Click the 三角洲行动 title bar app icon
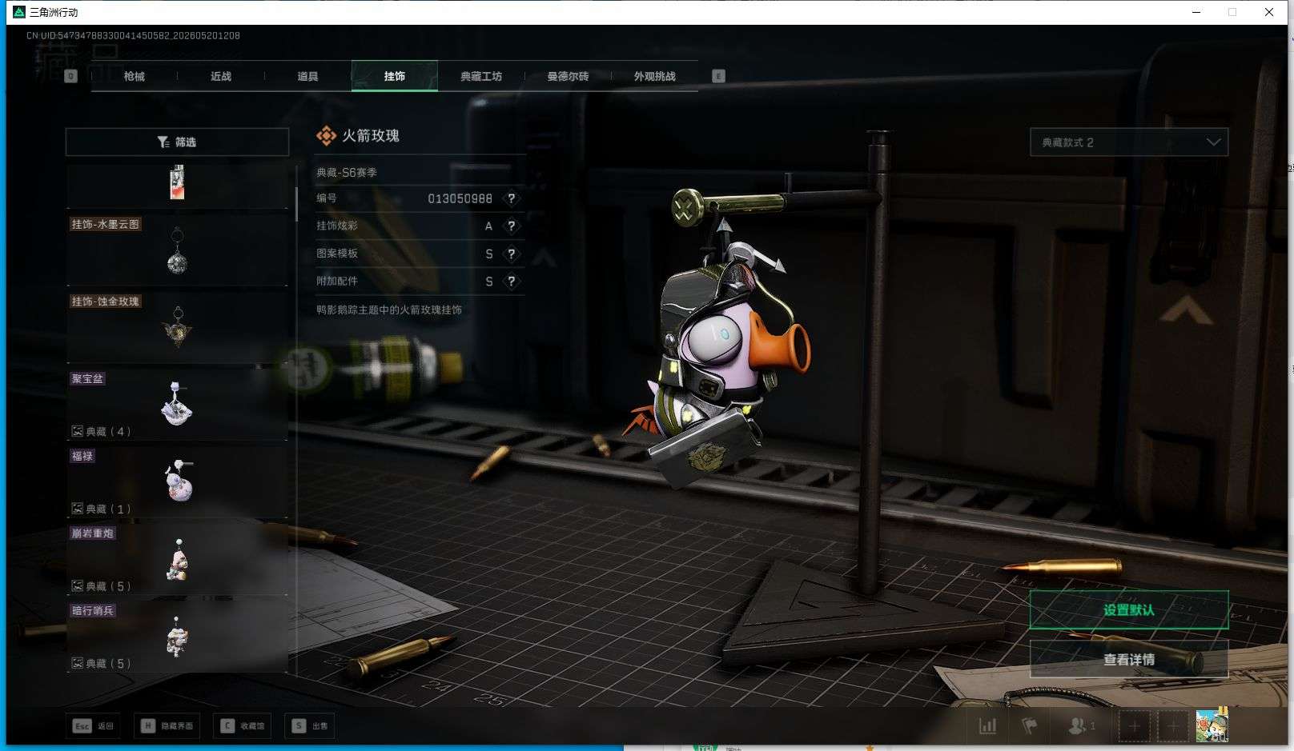The height and width of the screenshot is (751, 1294). click(19, 12)
